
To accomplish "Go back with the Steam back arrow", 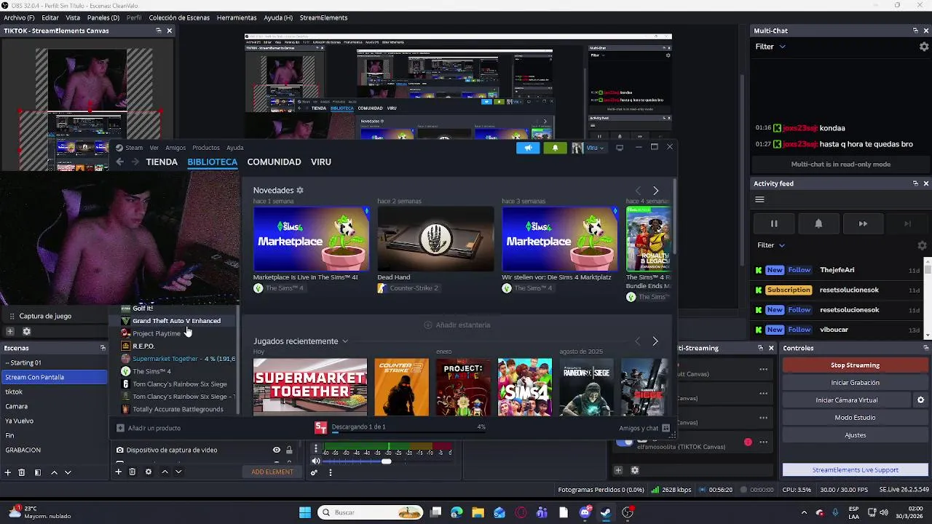I will (x=119, y=162).
